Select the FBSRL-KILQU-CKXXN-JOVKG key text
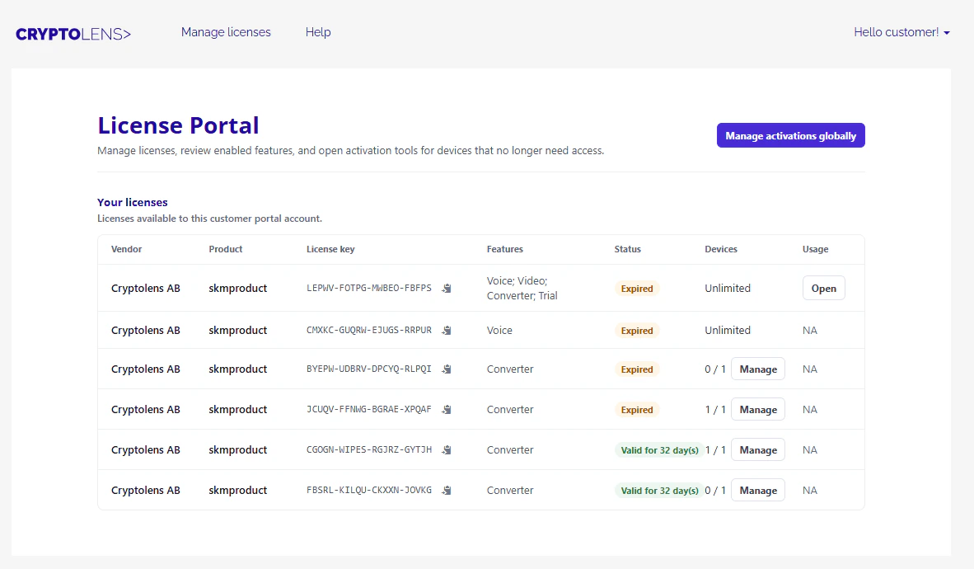The width and height of the screenshot is (974, 569). pyautogui.click(x=369, y=490)
